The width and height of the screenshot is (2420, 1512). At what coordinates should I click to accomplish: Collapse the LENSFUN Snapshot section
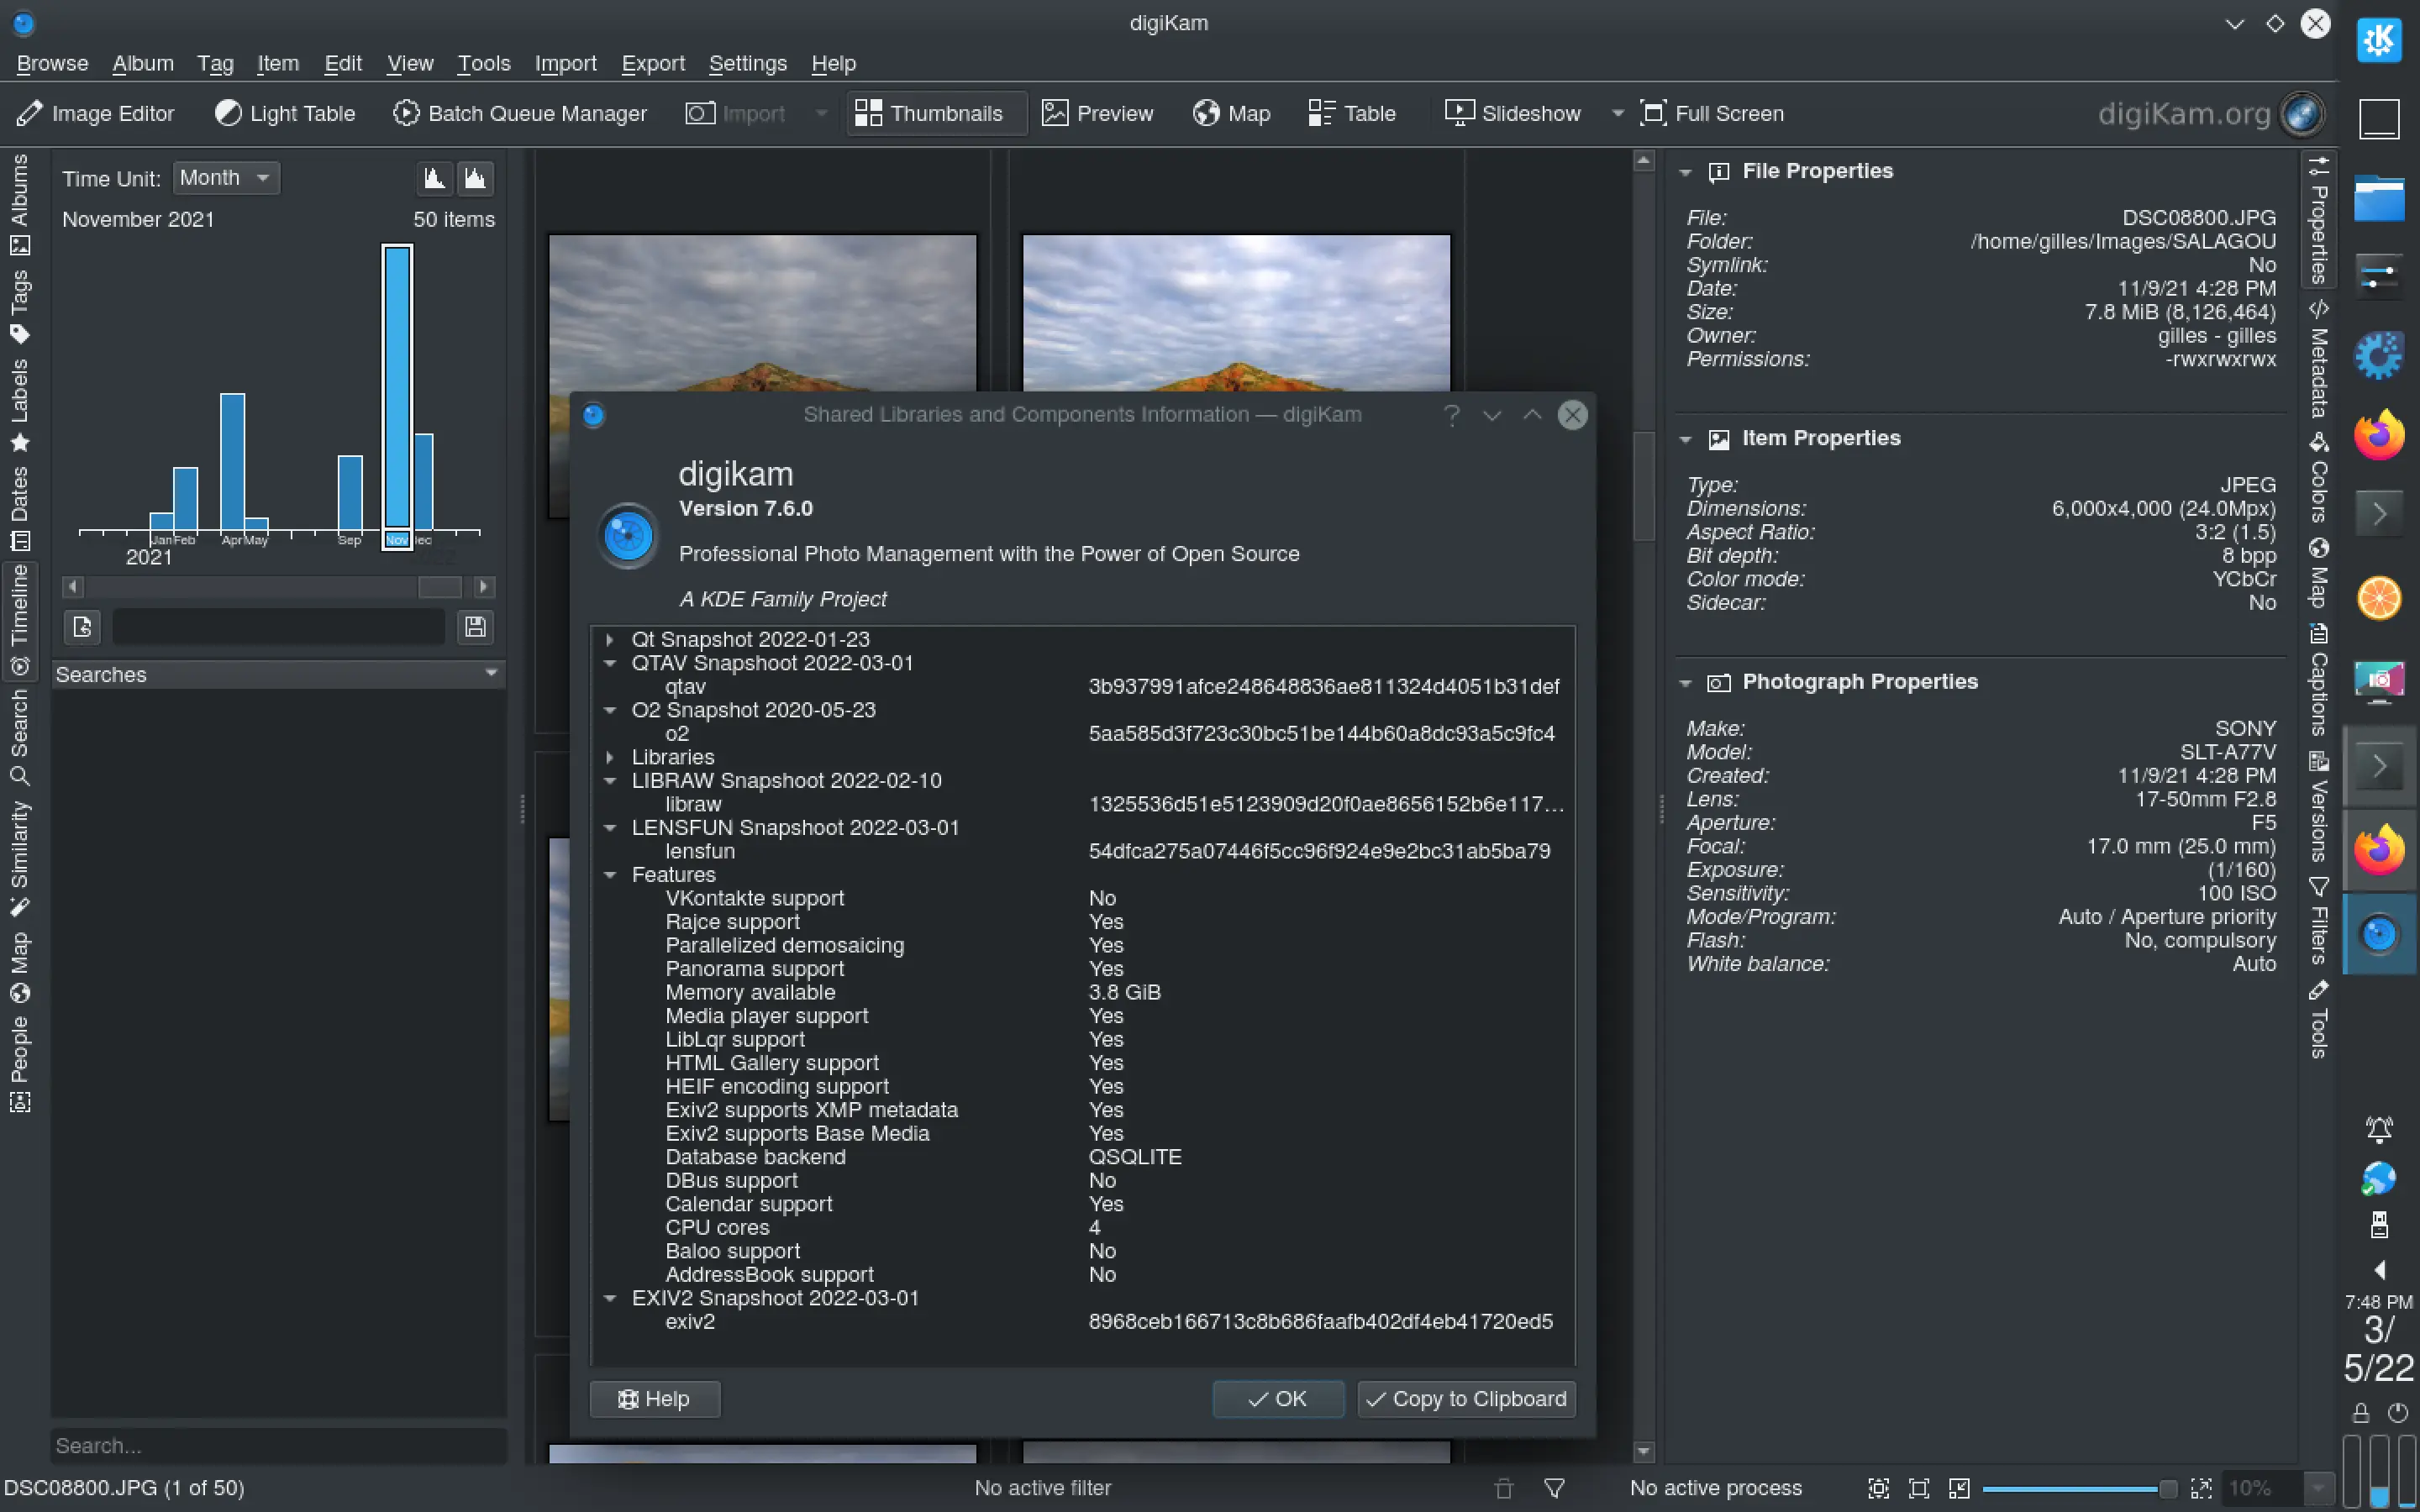pos(611,827)
